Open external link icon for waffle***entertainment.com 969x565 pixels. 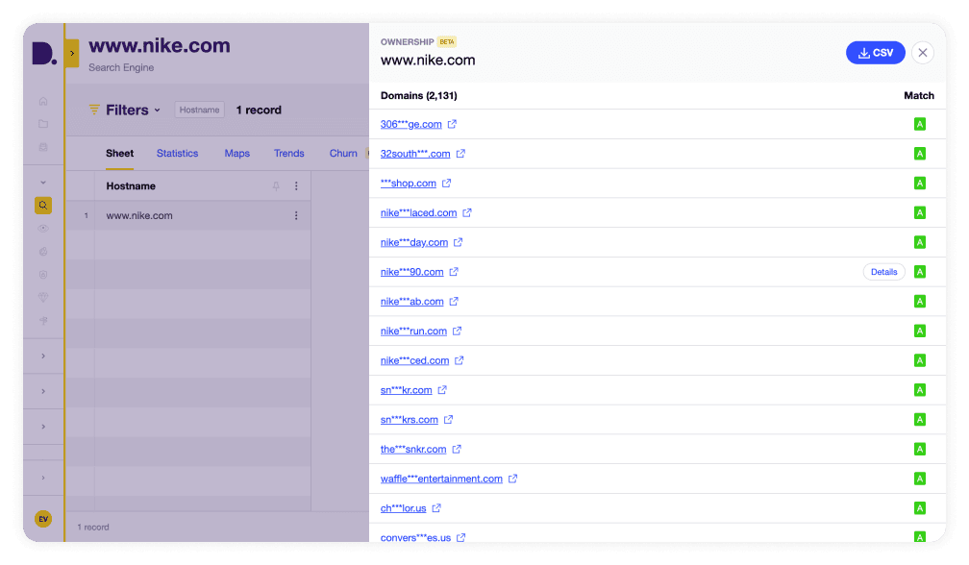tap(513, 479)
